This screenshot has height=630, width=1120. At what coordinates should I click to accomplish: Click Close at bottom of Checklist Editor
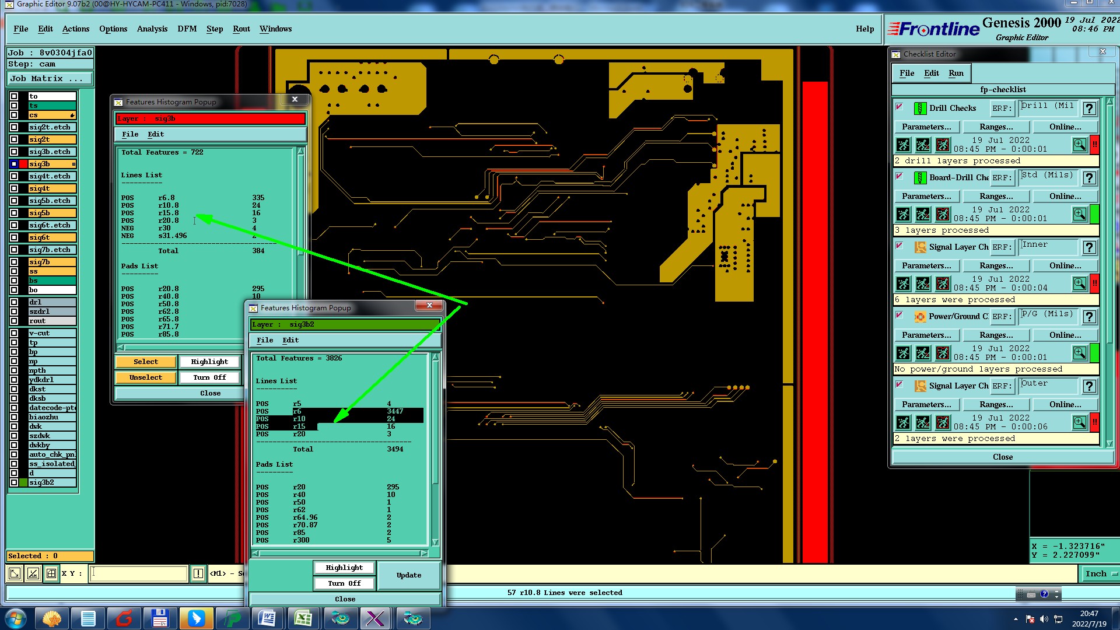(1002, 457)
